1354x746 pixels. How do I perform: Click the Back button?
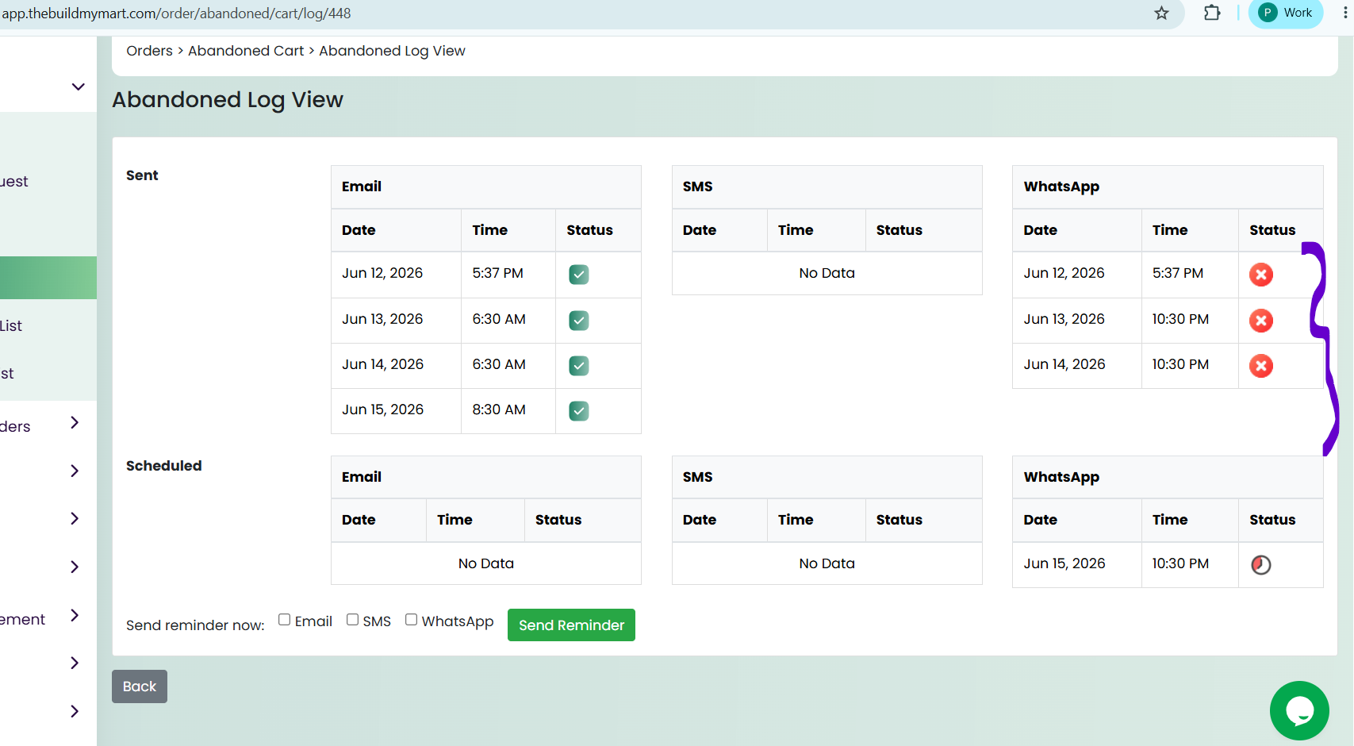click(140, 686)
